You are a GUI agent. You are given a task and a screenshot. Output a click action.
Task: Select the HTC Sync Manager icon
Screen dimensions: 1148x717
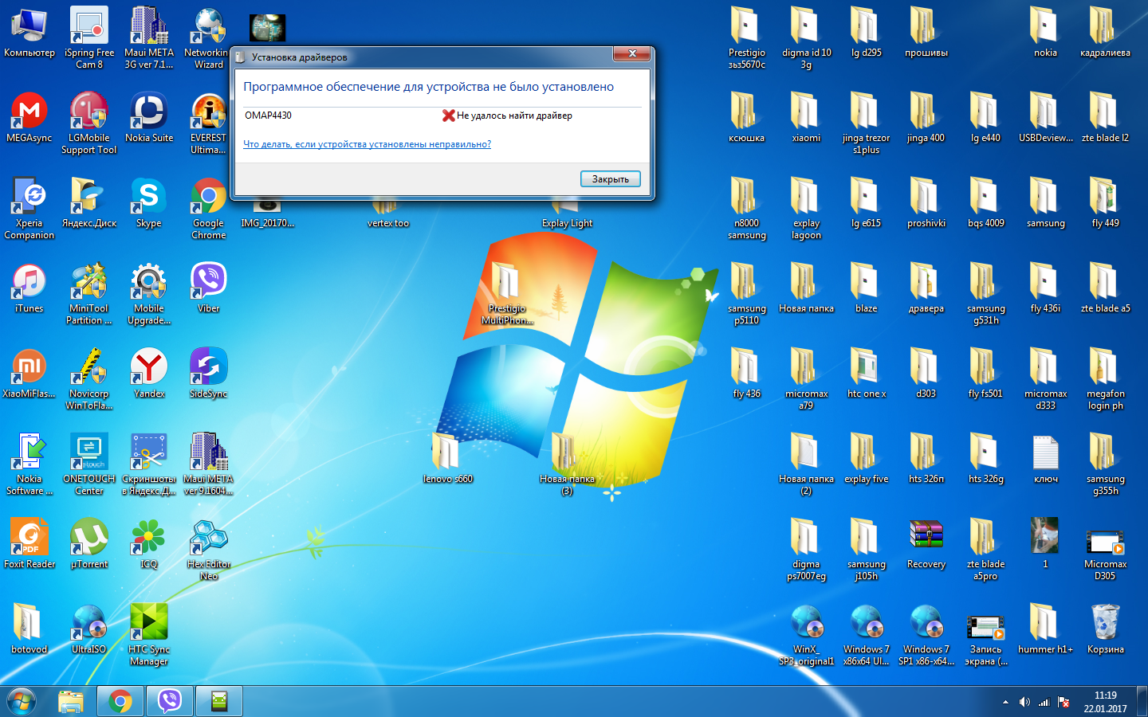[x=149, y=629]
